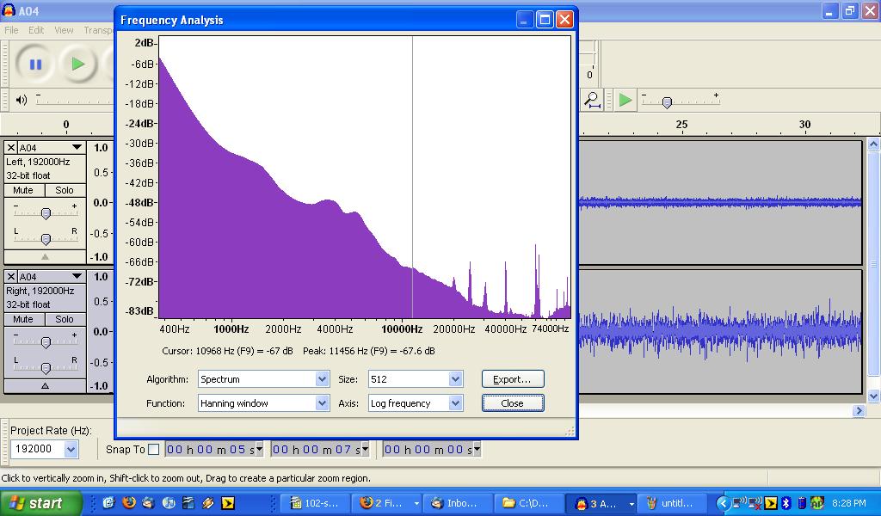Solo the Right channel A04 track
This screenshot has height=516, width=881.
pos(65,319)
